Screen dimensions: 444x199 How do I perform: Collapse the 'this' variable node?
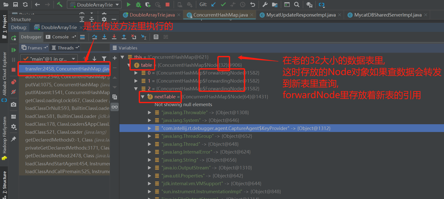click(122, 57)
